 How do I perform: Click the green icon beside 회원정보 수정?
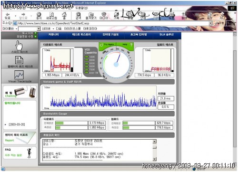click(35, 37)
